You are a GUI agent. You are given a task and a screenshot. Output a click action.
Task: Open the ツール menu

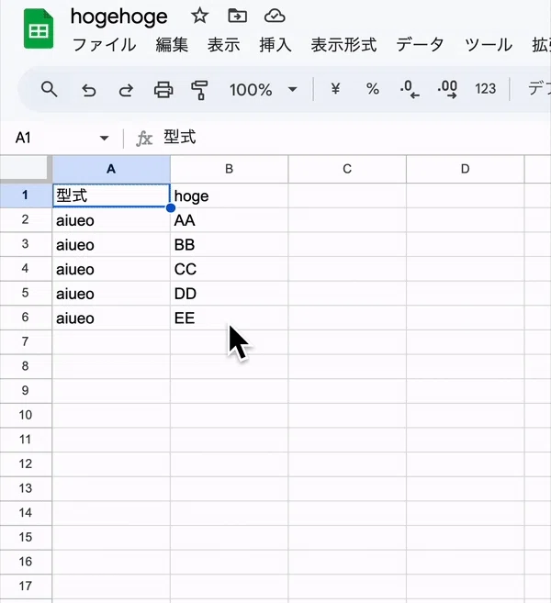(489, 45)
